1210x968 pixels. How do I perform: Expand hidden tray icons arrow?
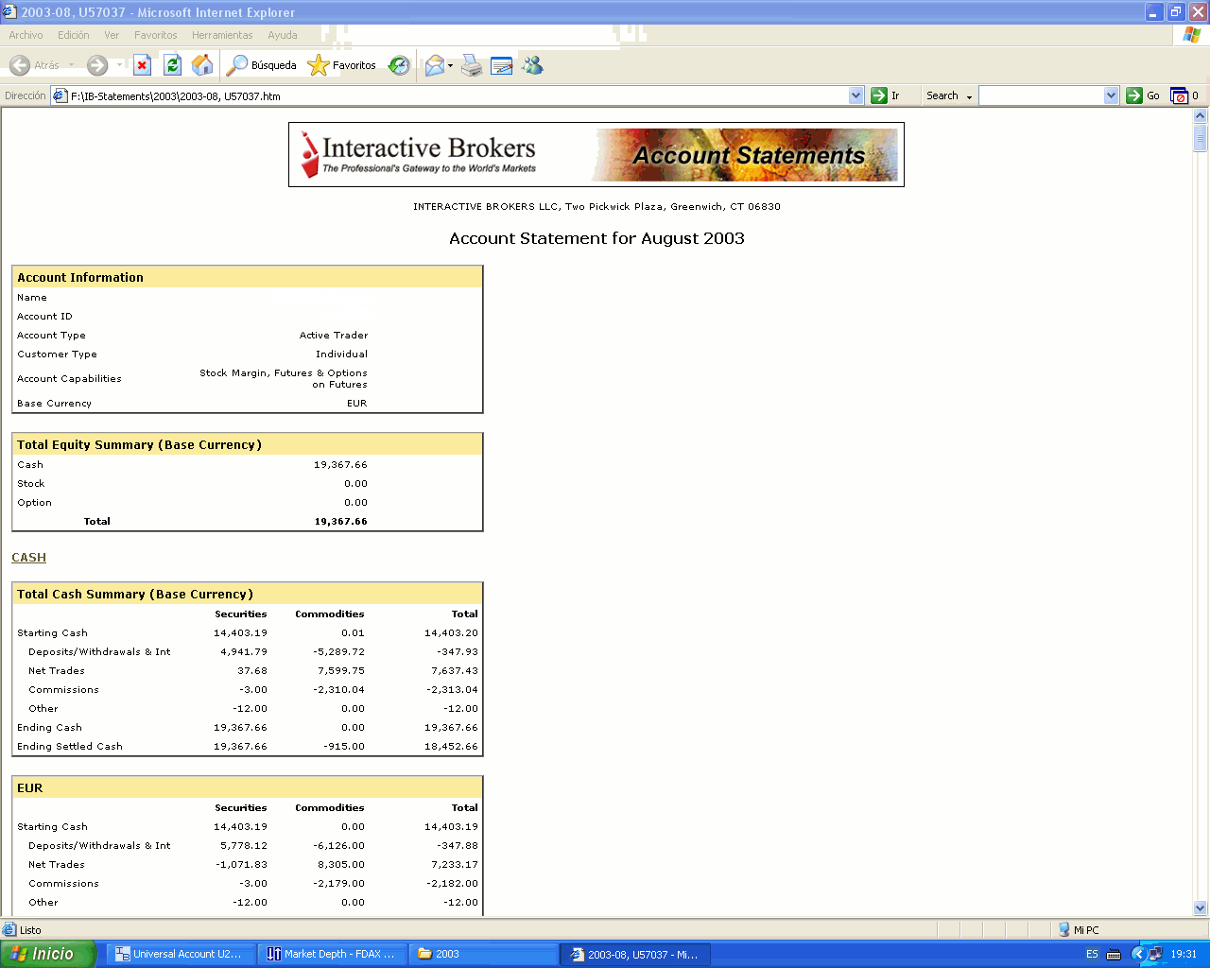(1138, 954)
